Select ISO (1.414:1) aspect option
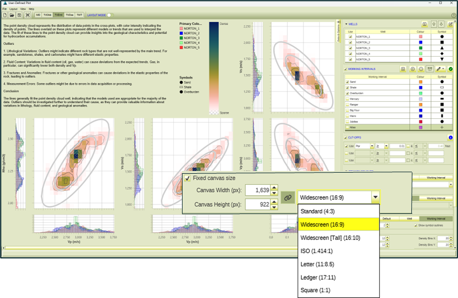The height and width of the screenshot is (298, 458). [339, 251]
